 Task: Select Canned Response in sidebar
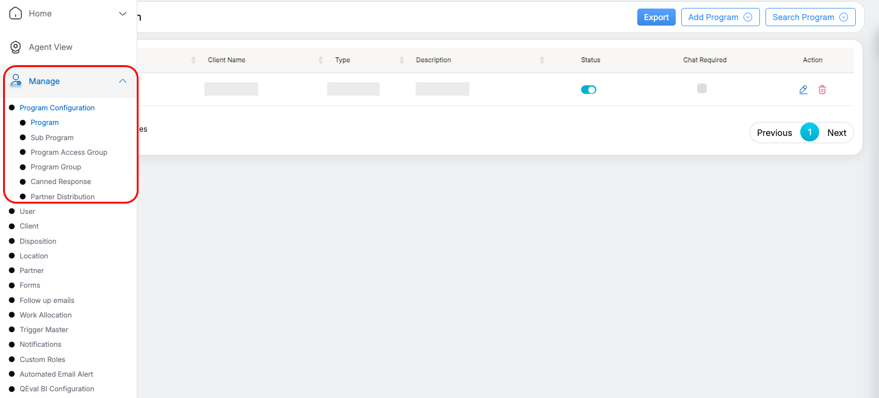[x=60, y=182]
